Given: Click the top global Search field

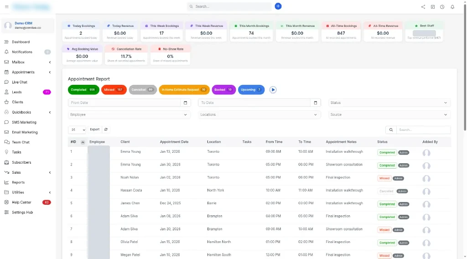Looking at the screenshot, I should [229, 6].
